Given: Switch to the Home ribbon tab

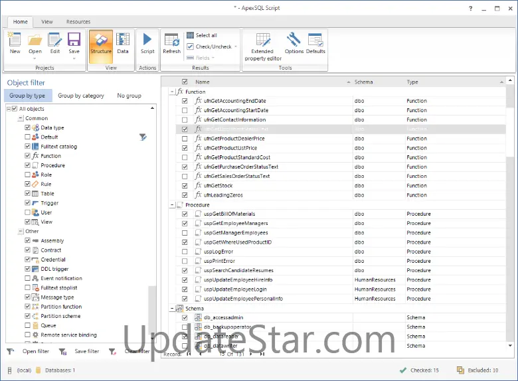Looking at the screenshot, I should click(x=20, y=22).
